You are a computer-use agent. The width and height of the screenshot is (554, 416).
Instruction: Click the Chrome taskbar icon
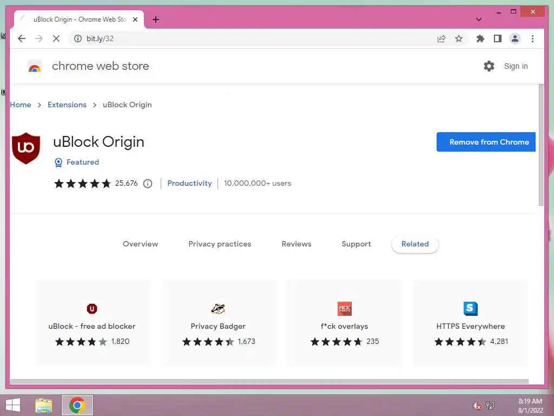77,405
